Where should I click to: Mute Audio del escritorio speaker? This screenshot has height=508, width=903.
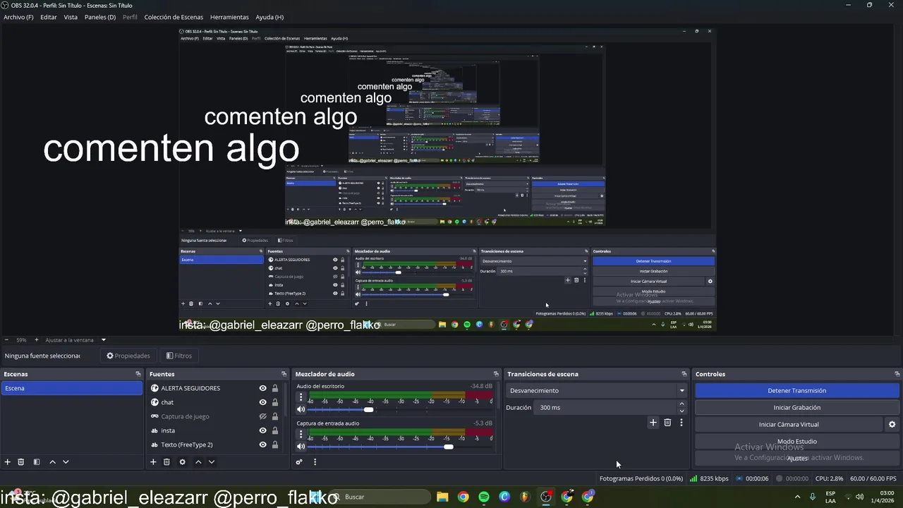[x=301, y=409]
